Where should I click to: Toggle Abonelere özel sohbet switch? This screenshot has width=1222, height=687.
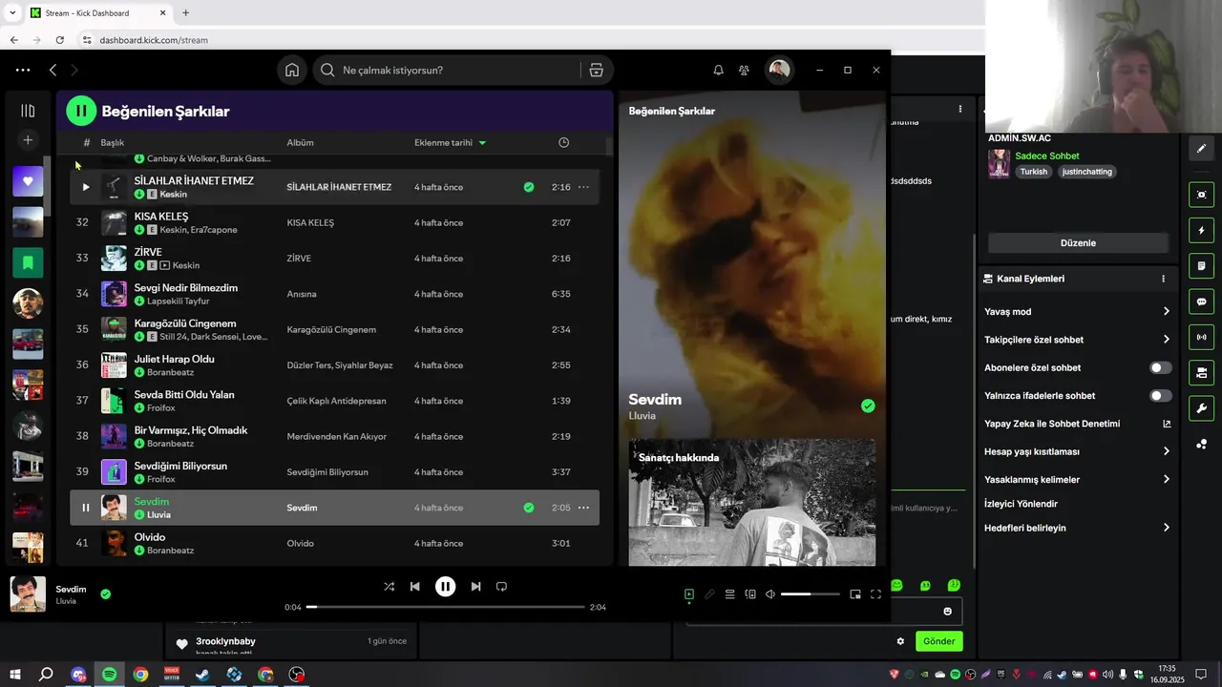[1160, 367]
